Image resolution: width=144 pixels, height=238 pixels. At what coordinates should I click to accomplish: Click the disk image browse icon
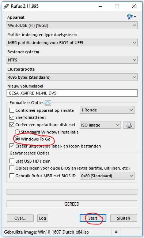(129, 125)
